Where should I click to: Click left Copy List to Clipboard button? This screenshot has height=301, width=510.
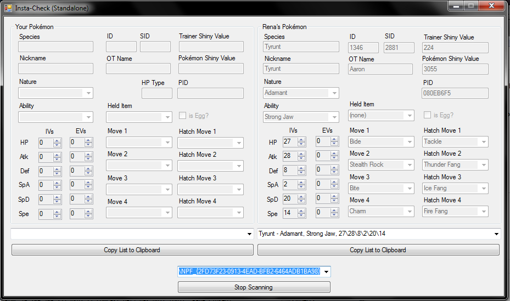pyautogui.click(x=132, y=250)
